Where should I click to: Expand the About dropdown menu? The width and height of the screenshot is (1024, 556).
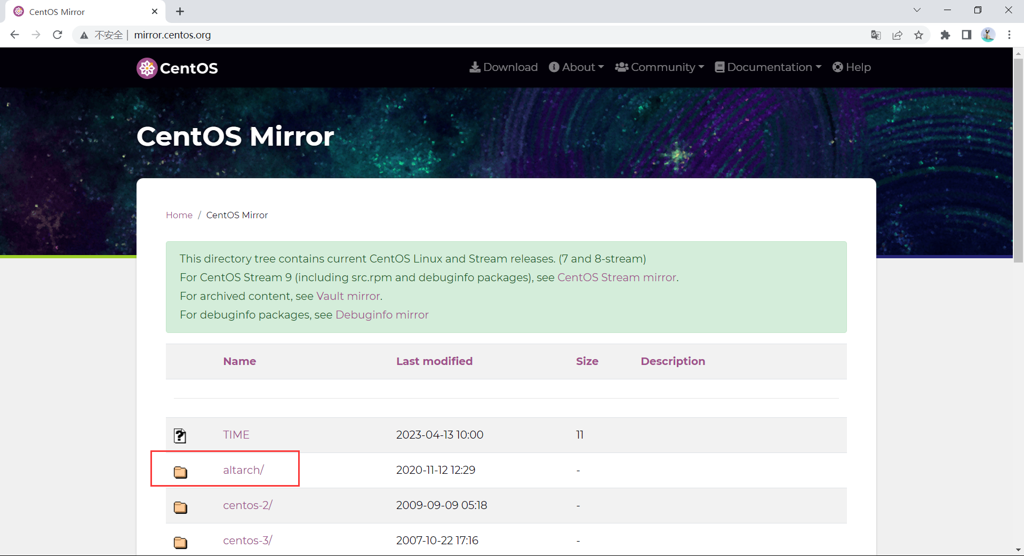pos(576,67)
